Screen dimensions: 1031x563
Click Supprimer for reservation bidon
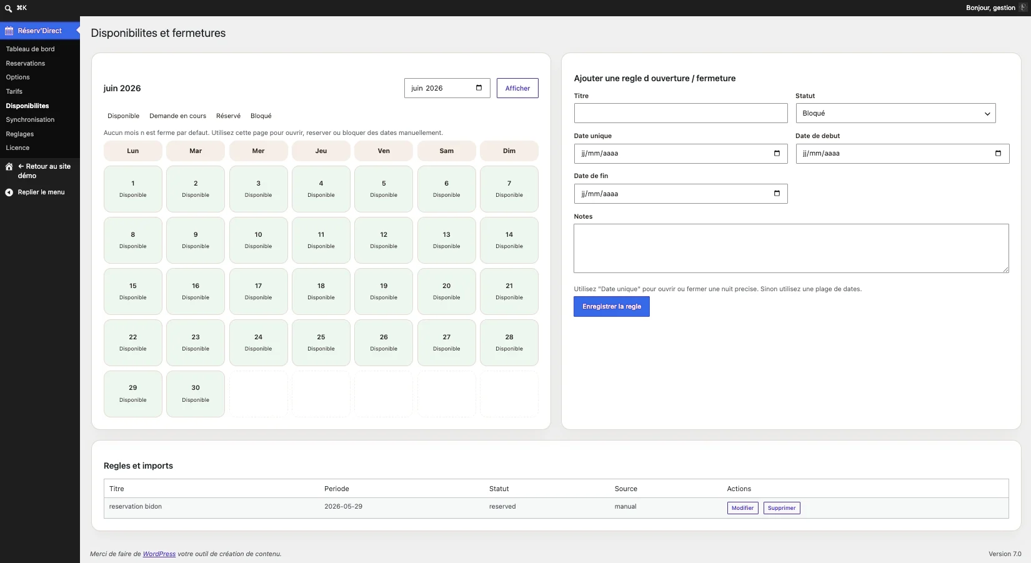[782, 508]
